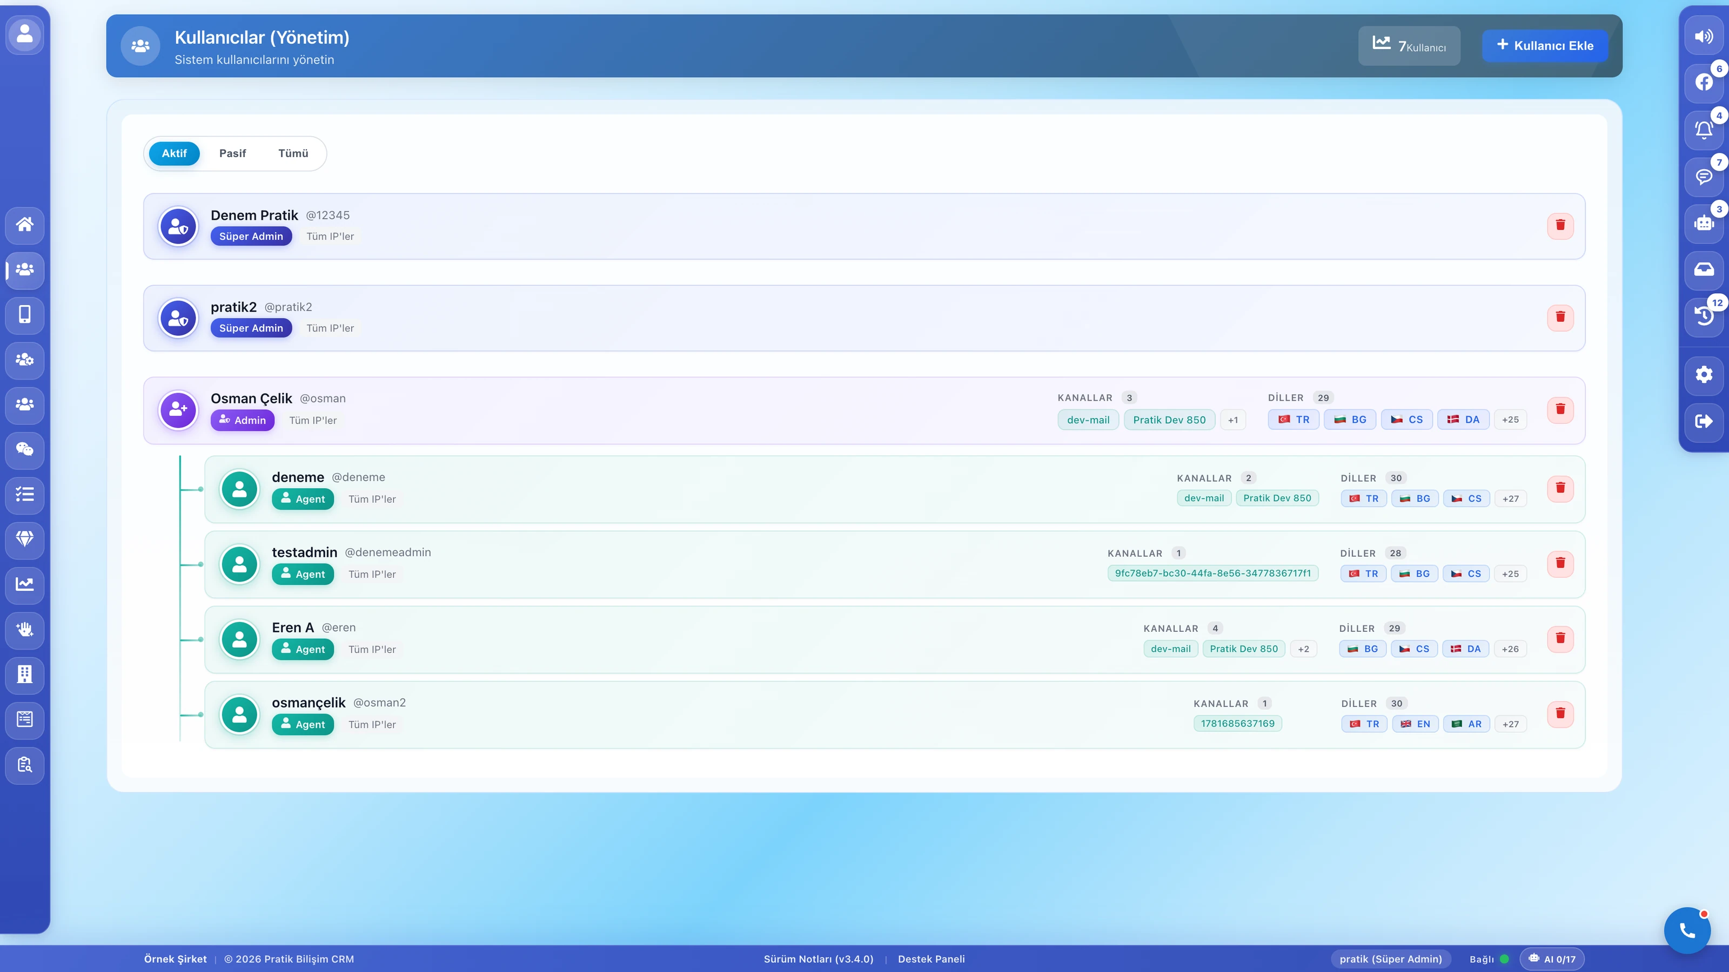Open user name Eren A
The image size is (1729, 972).
click(x=293, y=628)
